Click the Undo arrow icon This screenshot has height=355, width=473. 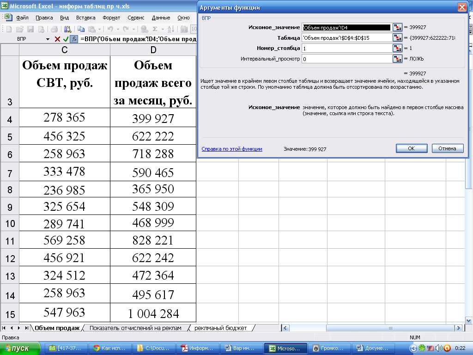point(110,29)
